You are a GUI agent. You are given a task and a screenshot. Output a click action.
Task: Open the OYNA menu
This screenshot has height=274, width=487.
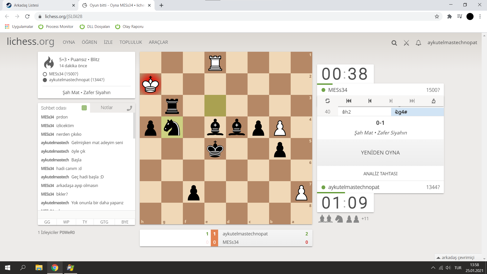[x=69, y=42]
